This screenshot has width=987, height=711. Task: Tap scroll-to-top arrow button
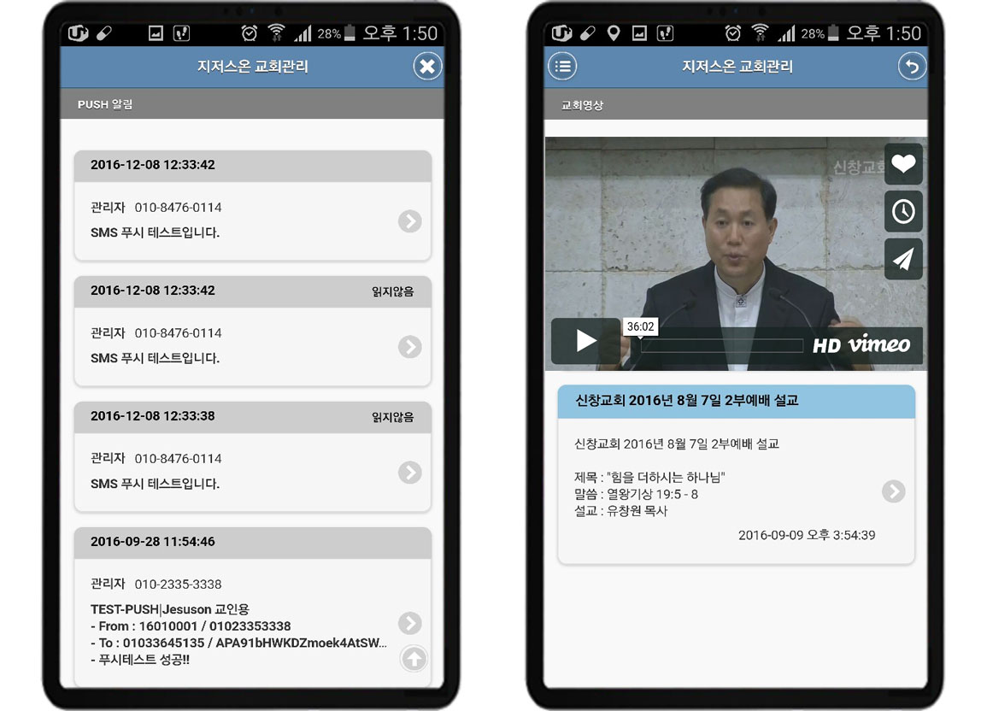coord(414,659)
